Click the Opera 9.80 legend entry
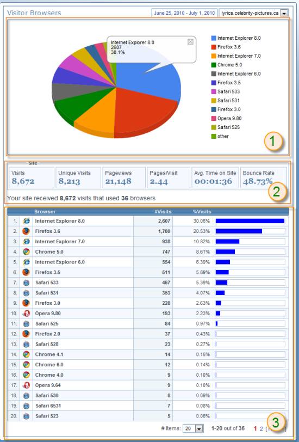Screen dimensions: 299x442 (x=227, y=119)
